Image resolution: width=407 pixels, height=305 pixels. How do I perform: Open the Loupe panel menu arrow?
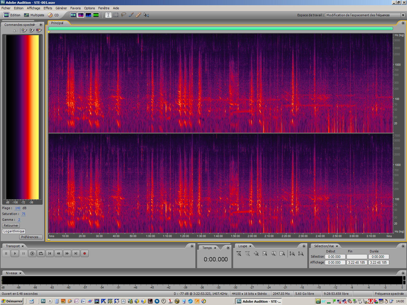click(304, 246)
